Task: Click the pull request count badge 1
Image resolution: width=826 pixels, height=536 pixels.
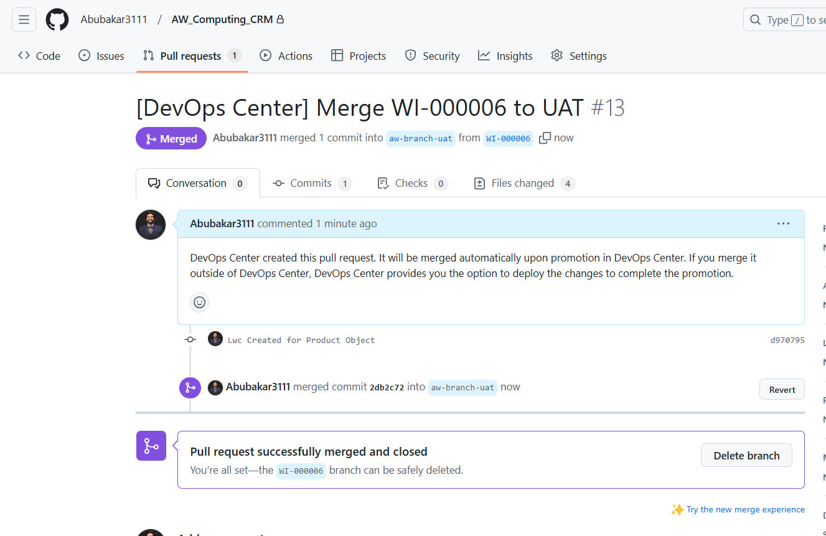Action: 234,55
